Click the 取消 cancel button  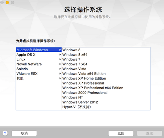pos(24,133)
